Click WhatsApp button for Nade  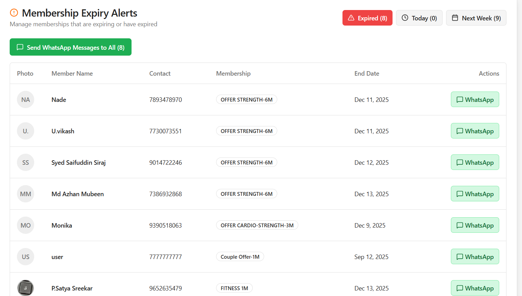click(475, 99)
